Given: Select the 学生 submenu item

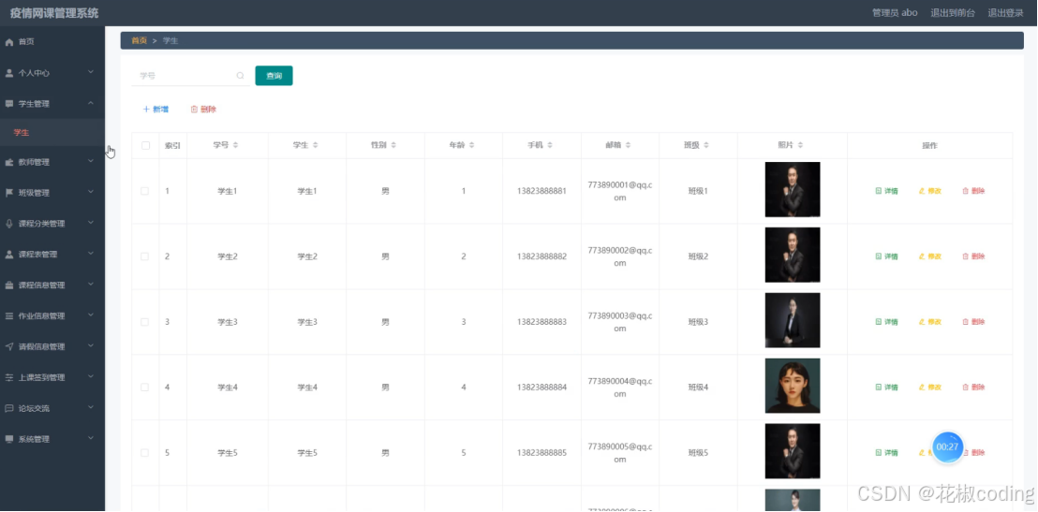Looking at the screenshot, I should point(52,133).
